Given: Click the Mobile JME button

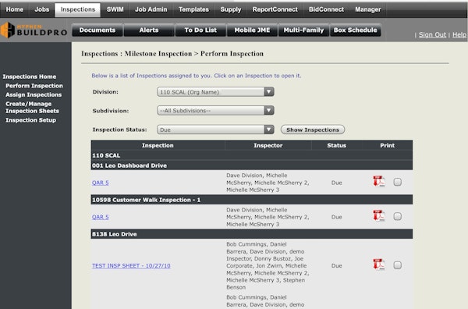Looking at the screenshot, I should (x=252, y=30).
